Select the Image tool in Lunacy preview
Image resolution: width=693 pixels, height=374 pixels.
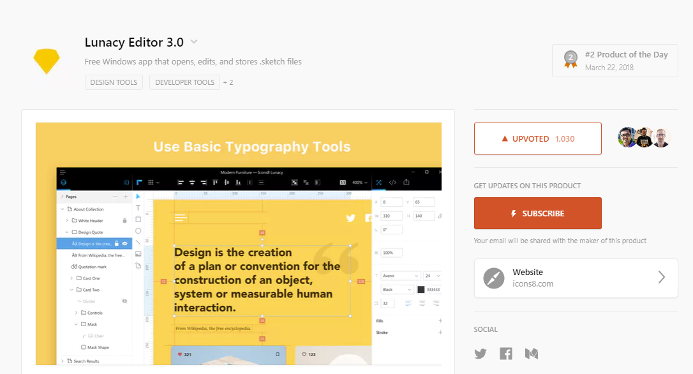(138, 254)
